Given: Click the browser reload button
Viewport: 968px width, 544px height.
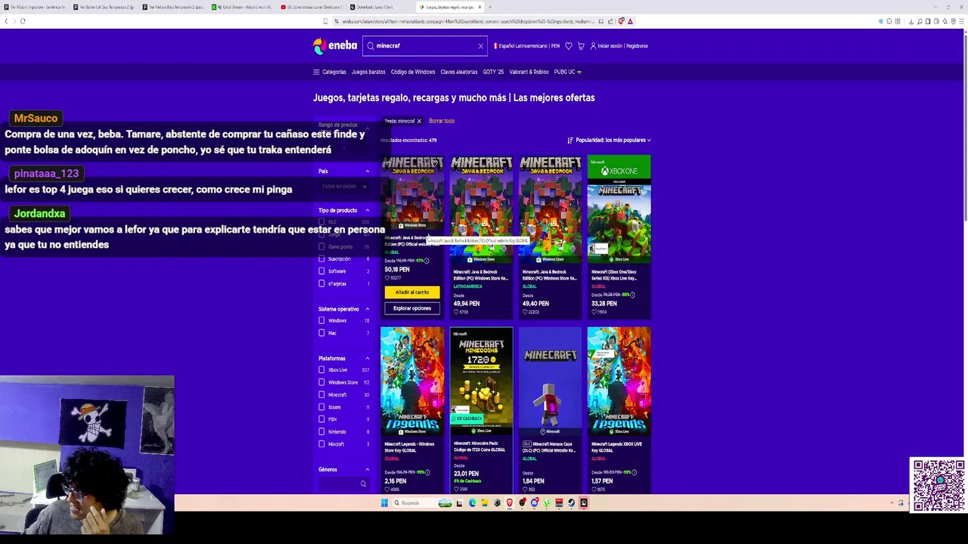Looking at the screenshot, I should point(23,21).
